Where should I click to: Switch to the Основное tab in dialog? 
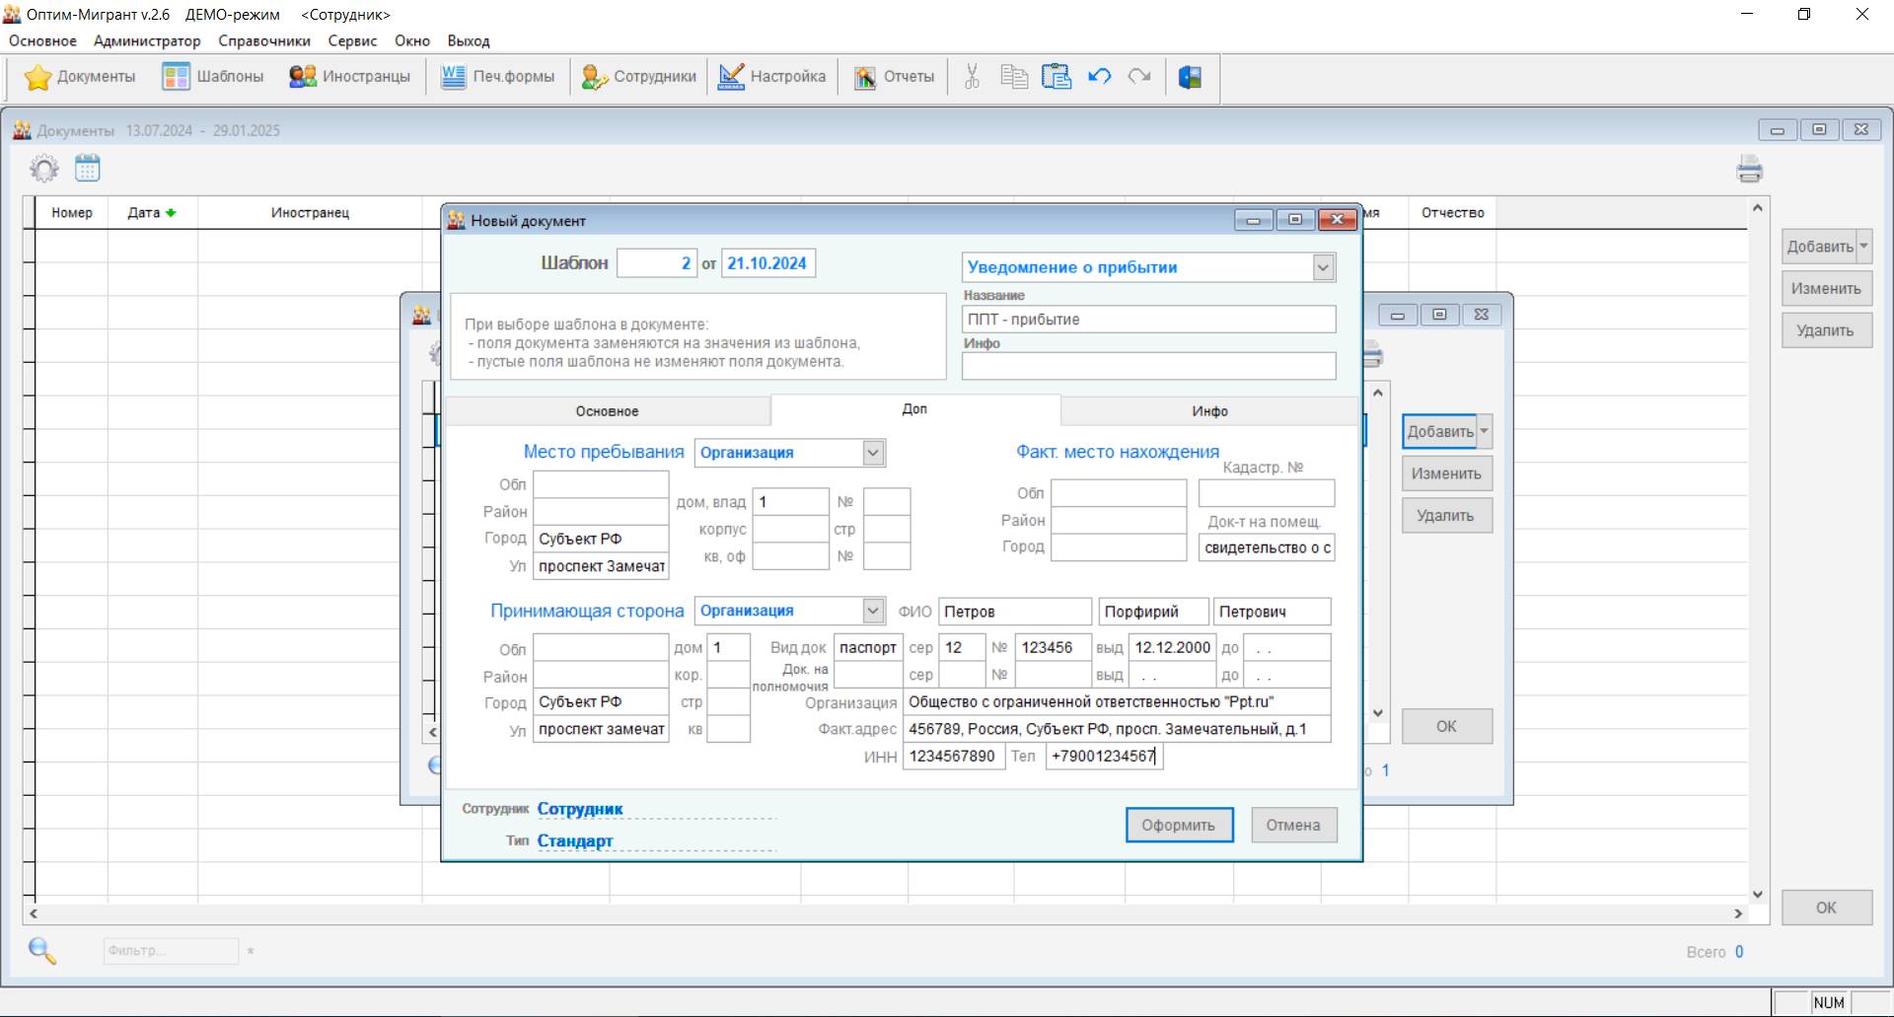pos(607,411)
